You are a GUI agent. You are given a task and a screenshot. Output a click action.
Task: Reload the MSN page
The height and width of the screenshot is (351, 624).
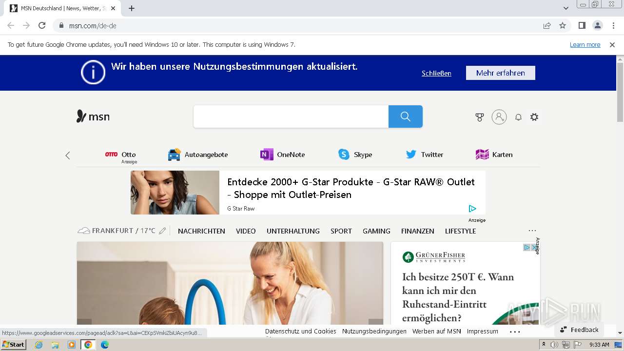pos(42,25)
